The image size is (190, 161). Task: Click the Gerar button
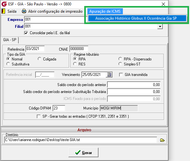click(83, 152)
